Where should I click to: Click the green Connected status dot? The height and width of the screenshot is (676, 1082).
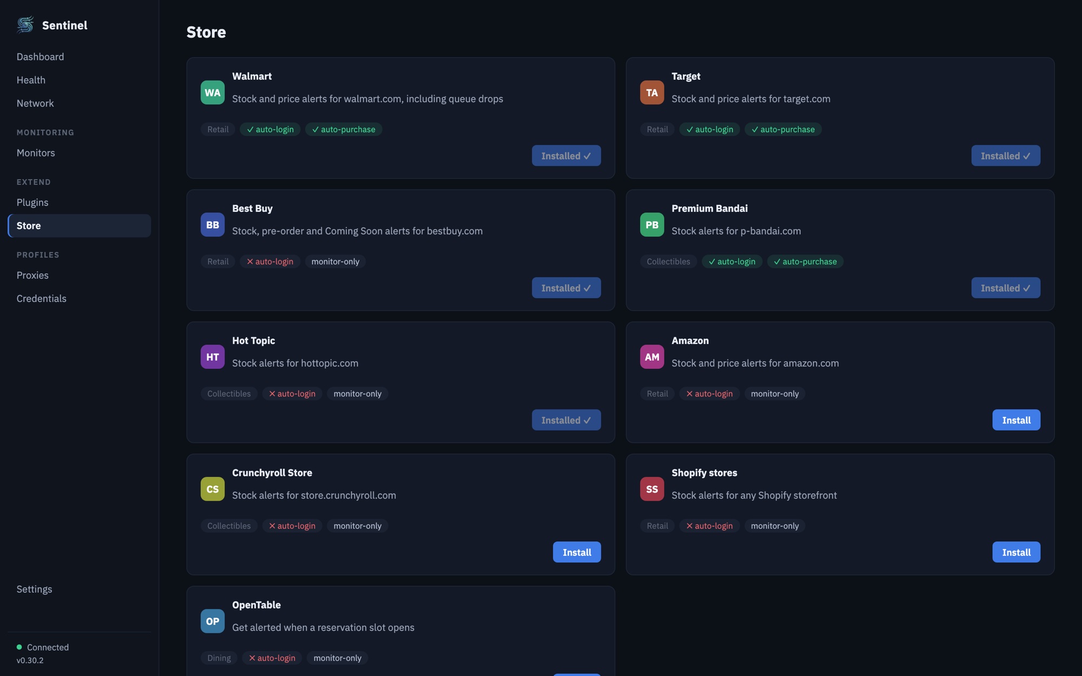pyautogui.click(x=19, y=647)
